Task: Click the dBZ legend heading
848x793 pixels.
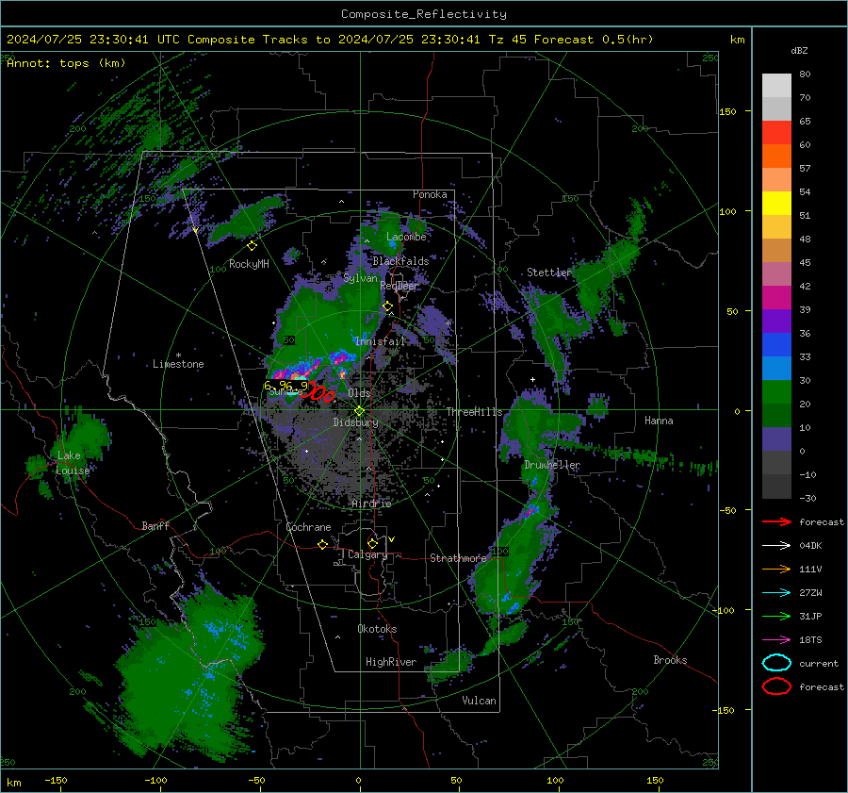Action: [799, 50]
